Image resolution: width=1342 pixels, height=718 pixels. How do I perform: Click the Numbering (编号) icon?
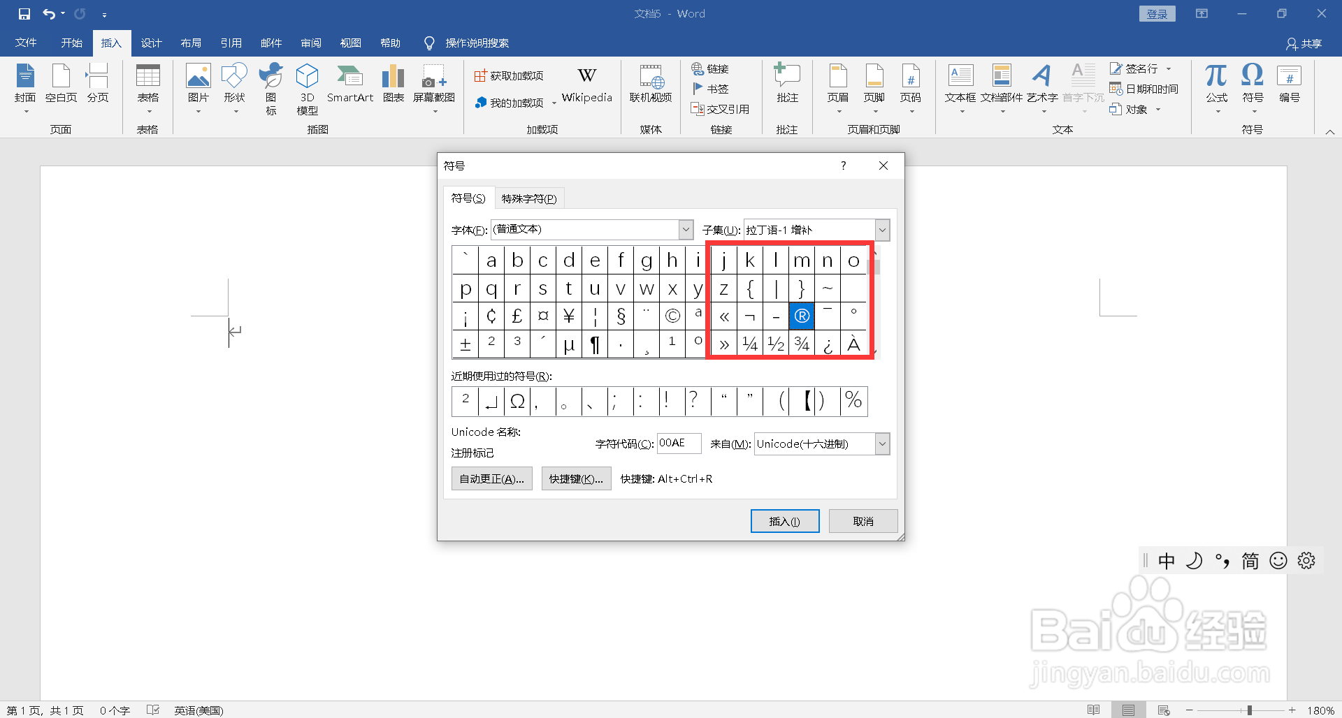click(1290, 84)
